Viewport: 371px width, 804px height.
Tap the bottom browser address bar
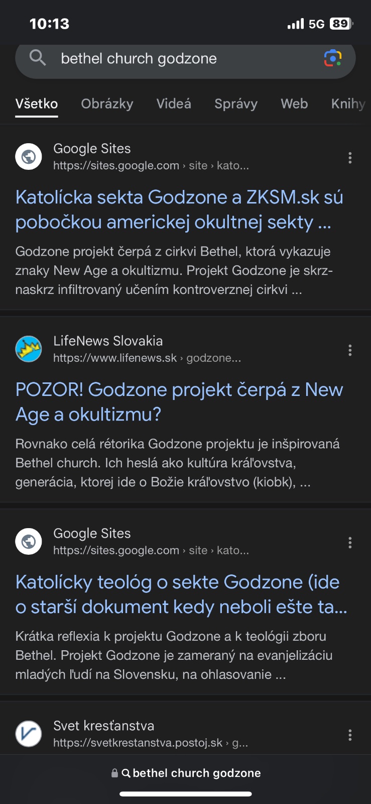click(x=186, y=773)
